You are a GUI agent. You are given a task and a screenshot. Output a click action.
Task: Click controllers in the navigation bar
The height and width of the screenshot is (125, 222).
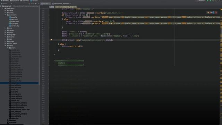tap(25, 1)
